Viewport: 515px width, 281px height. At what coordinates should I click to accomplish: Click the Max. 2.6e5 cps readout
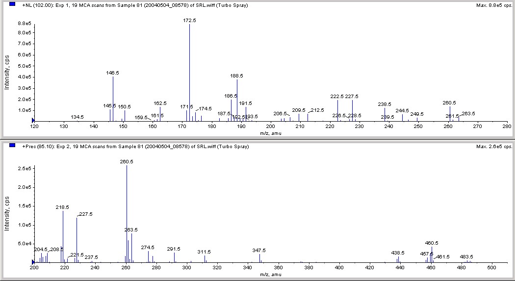494,147
